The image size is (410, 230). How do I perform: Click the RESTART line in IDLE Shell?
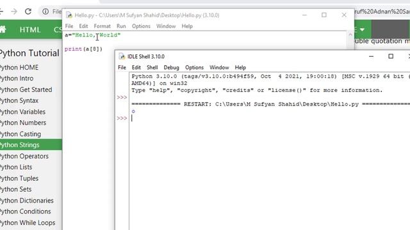click(x=270, y=104)
